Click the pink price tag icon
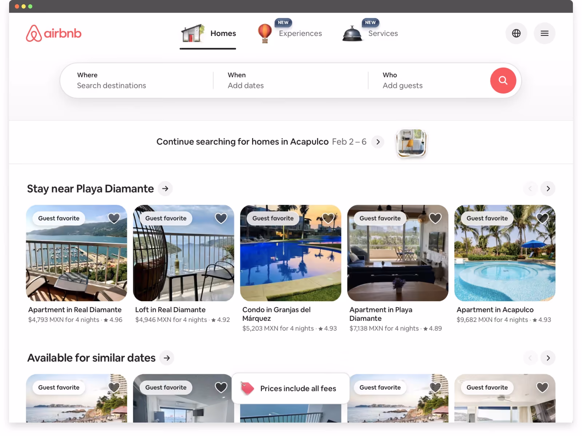Viewport: 582px width, 436px height. click(x=247, y=388)
